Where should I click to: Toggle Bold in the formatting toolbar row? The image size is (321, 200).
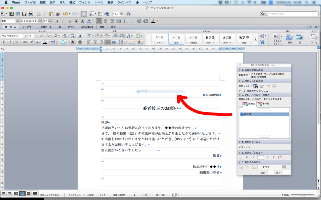pos(56,21)
